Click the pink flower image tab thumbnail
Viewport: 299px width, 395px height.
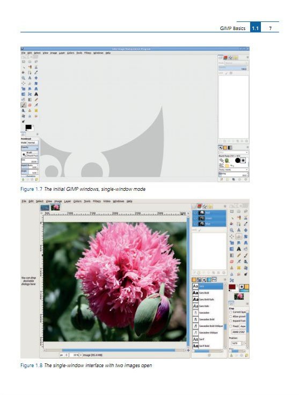point(55,207)
